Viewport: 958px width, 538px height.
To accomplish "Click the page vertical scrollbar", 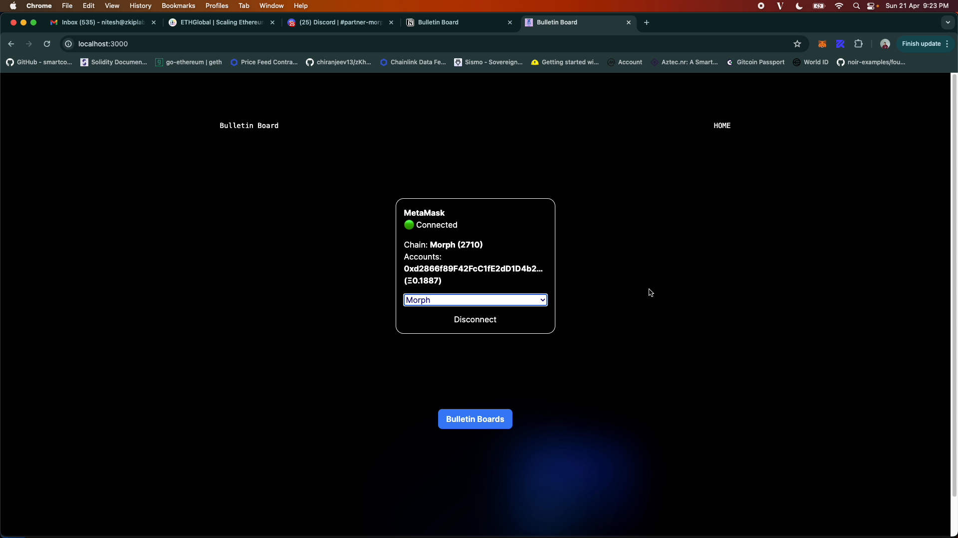I will (x=954, y=285).
